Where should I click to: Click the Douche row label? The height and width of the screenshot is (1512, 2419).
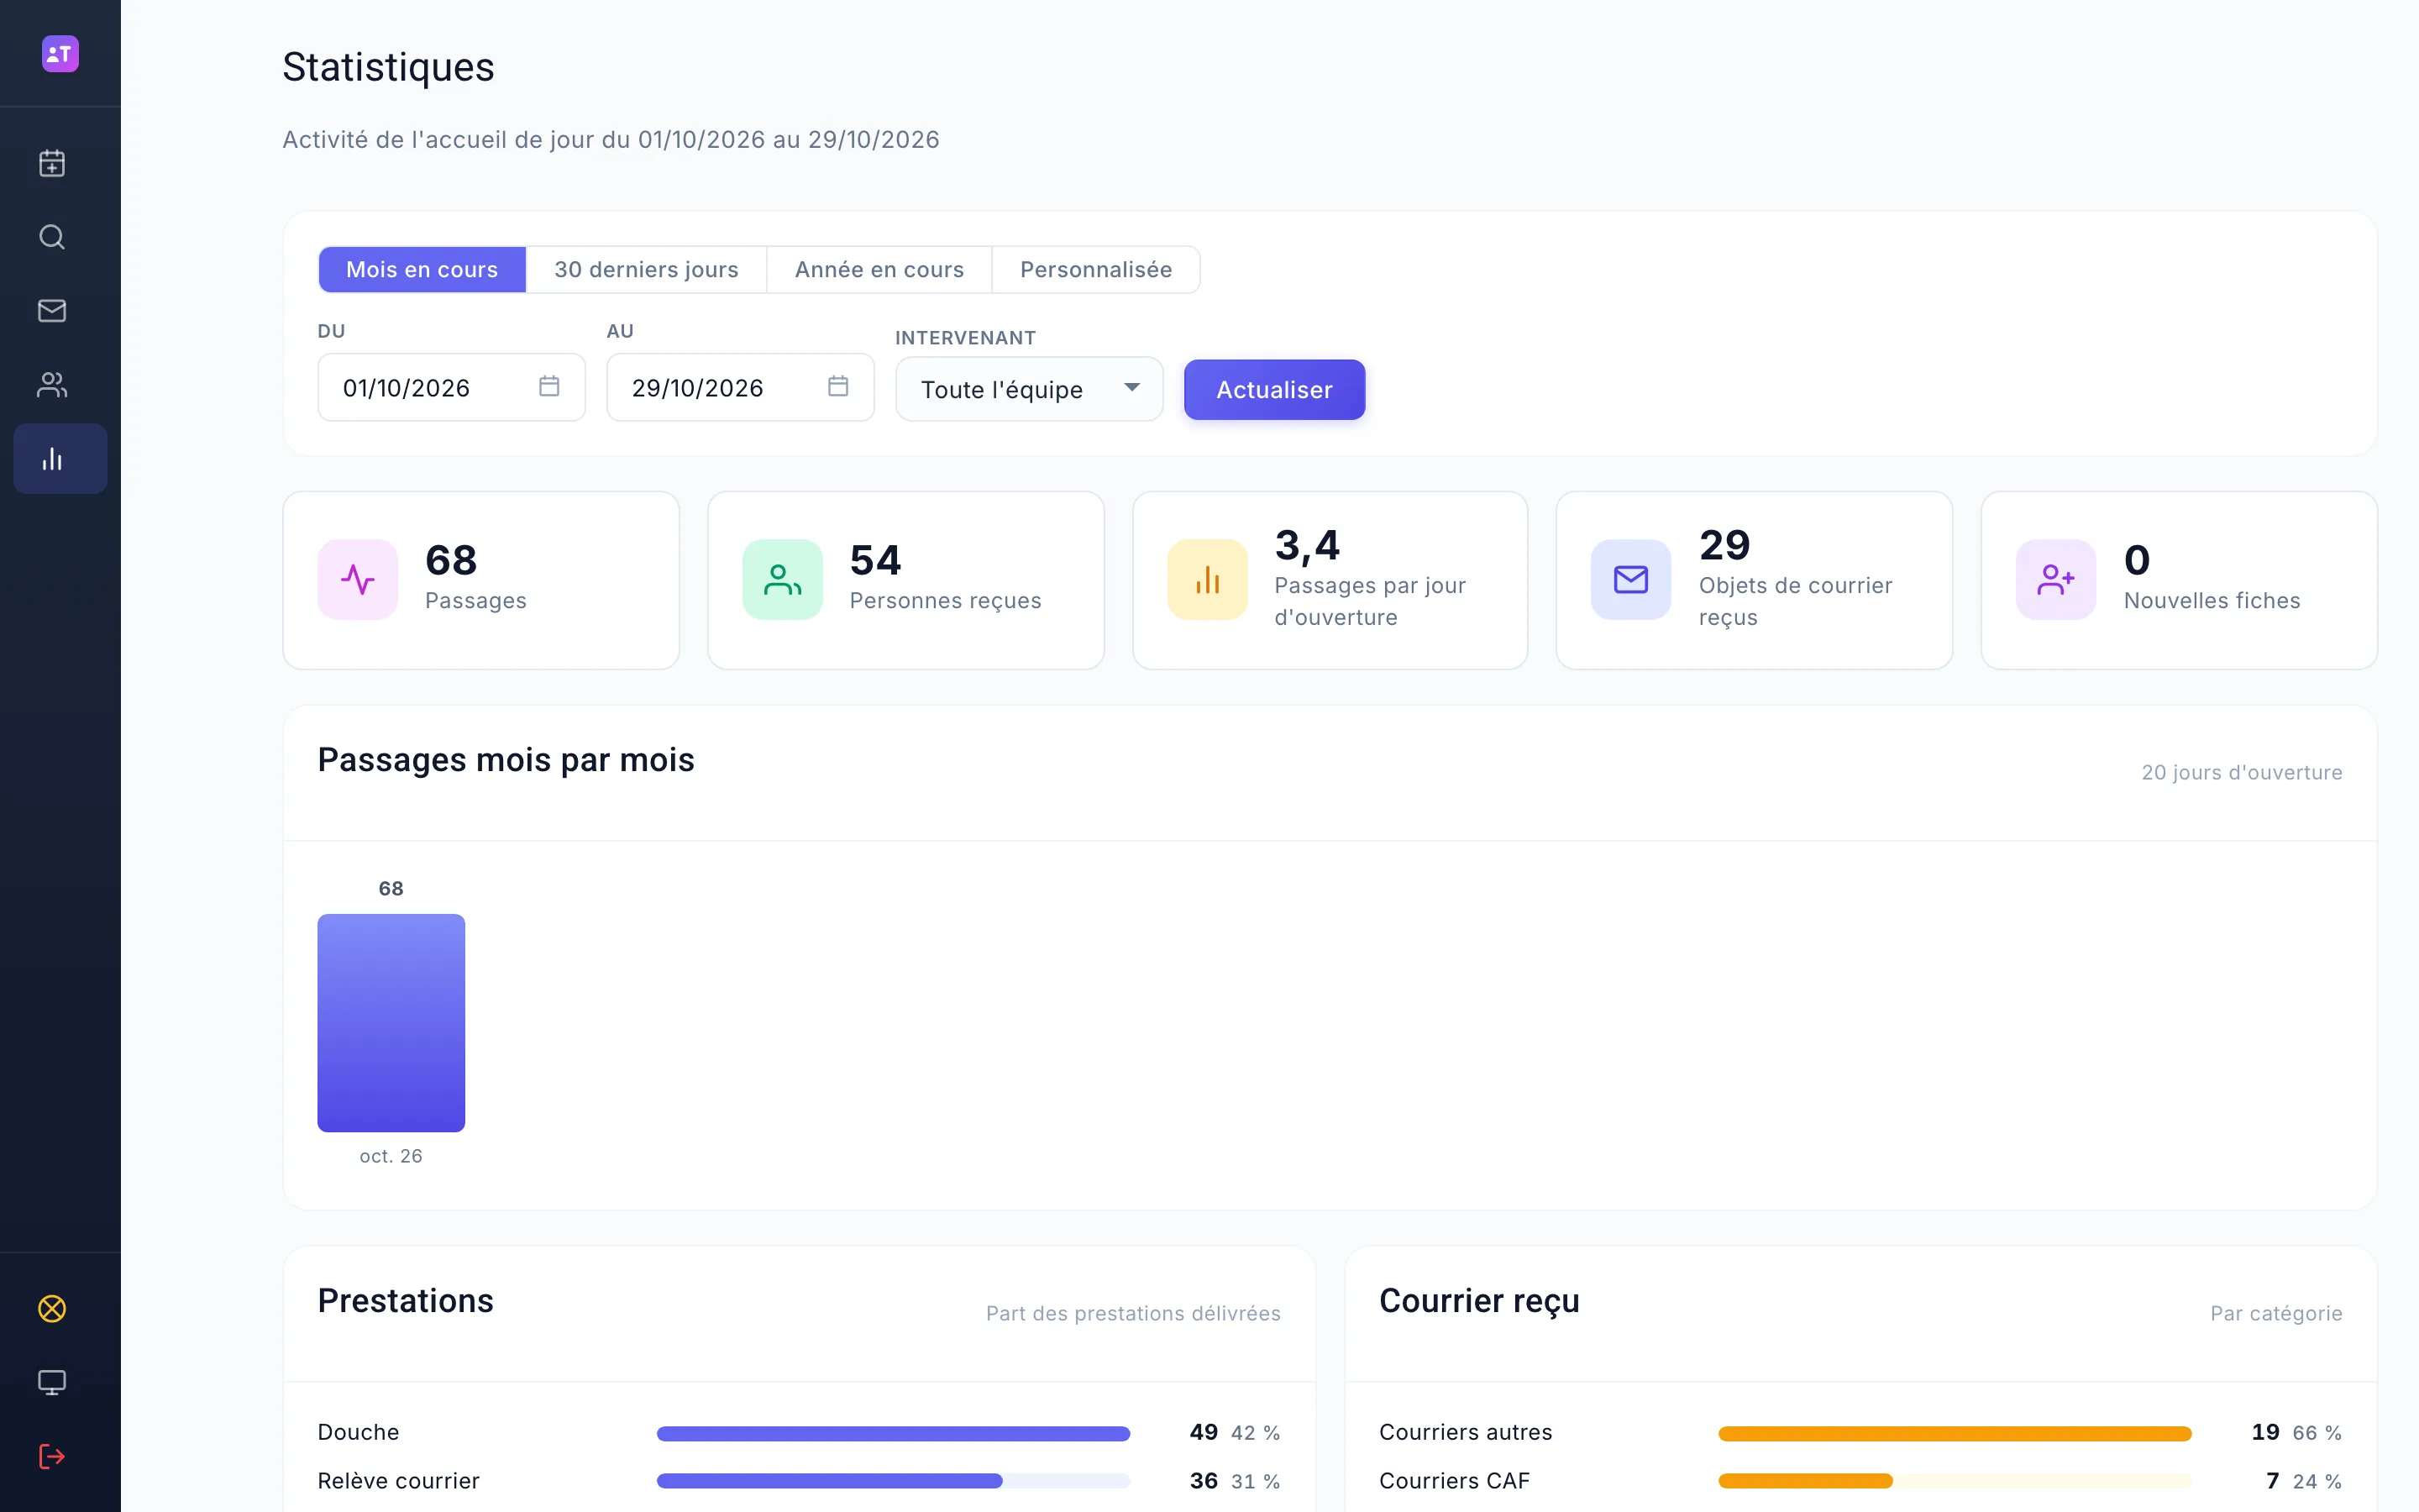(359, 1433)
